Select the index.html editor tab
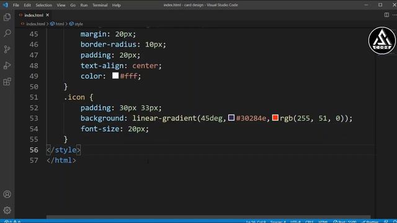 pos(33,15)
